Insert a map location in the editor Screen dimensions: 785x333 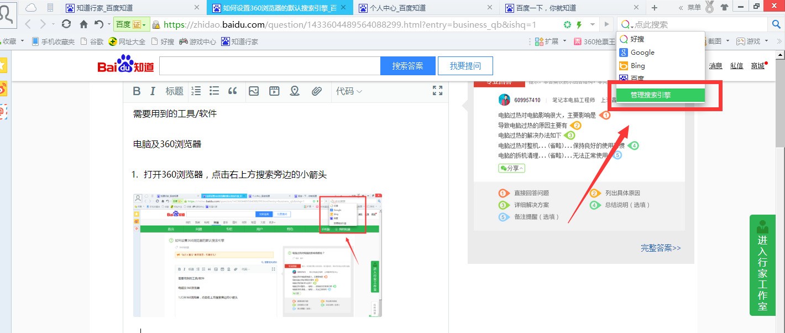pyautogui.click(x=295, y=91)
